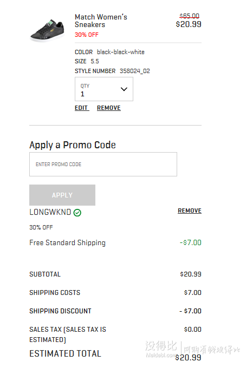Focus the Enter Promo Code field
This screenshot has height=368, width=246.
[103, 165]
